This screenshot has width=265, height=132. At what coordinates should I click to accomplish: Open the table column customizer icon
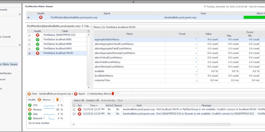pos(88,31)
